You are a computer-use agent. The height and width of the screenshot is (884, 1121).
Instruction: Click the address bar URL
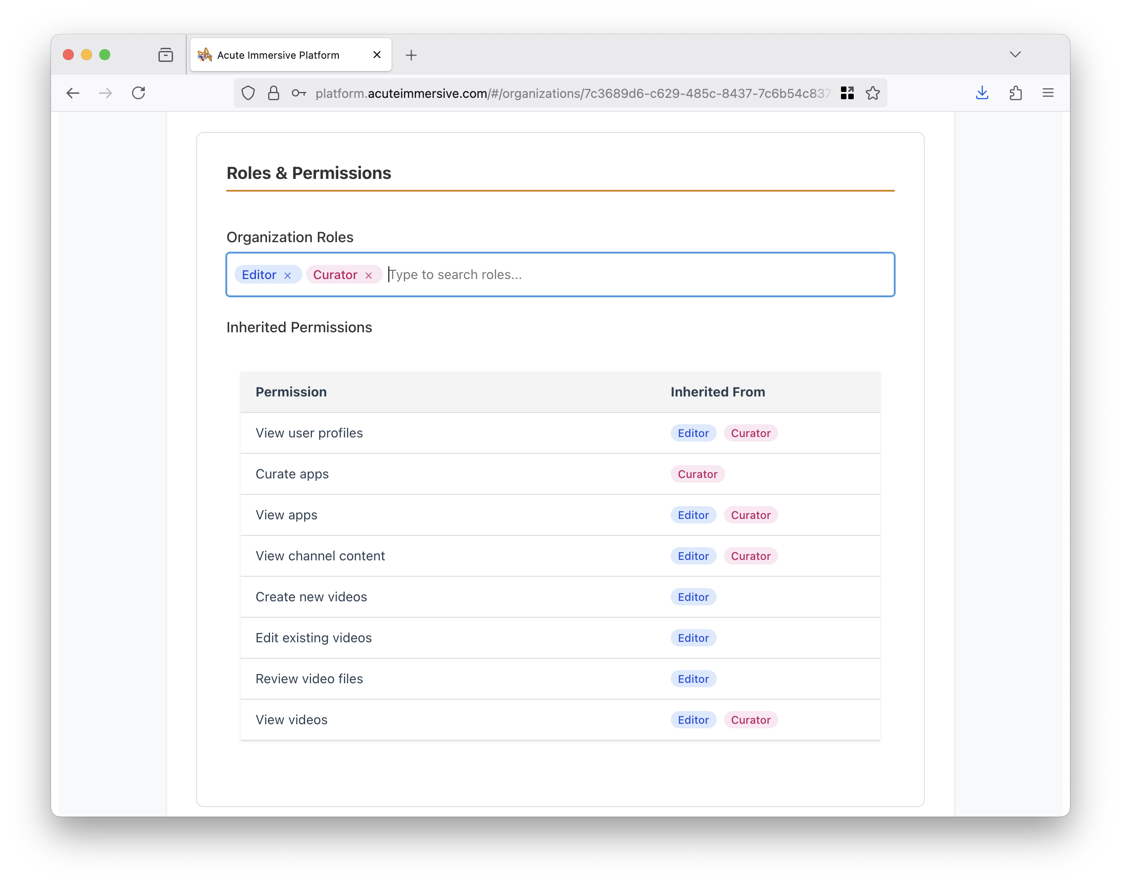coord(570,93)
